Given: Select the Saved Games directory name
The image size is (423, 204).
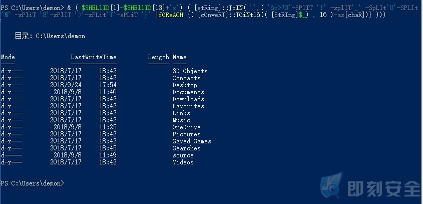Looking at the screenshot, I should [192, 141].
